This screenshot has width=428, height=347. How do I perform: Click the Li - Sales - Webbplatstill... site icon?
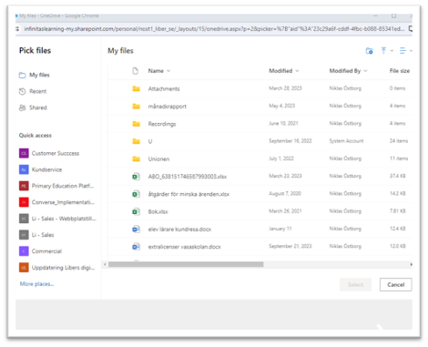click(x=24, y=219)
